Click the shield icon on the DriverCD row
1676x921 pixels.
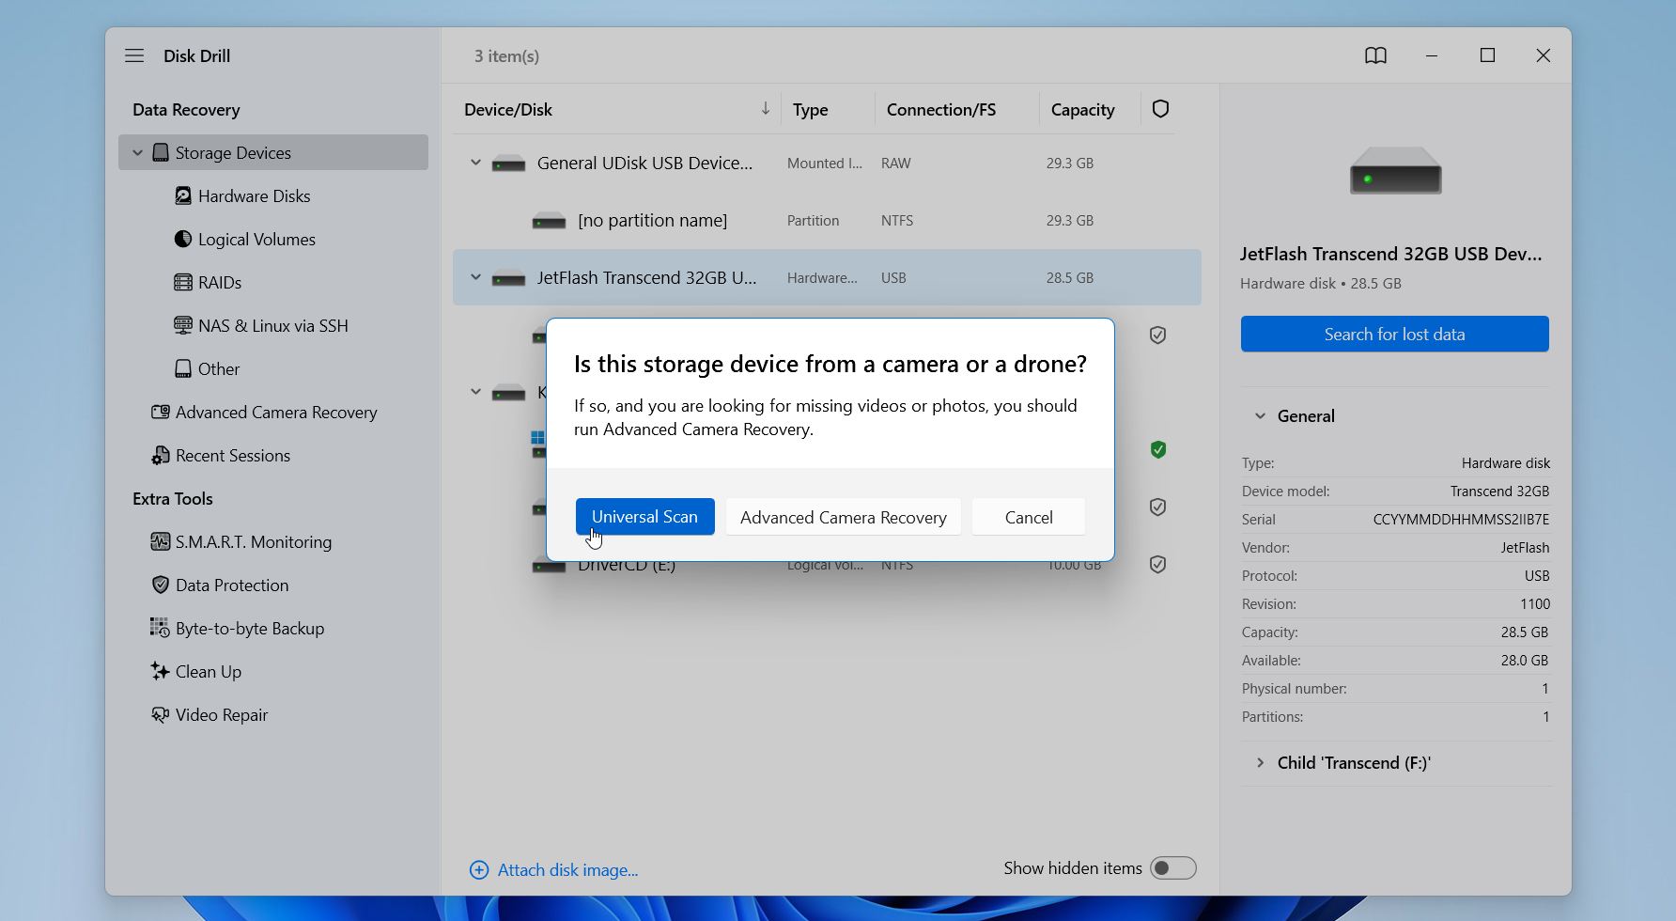click(x=1158, y=564)
